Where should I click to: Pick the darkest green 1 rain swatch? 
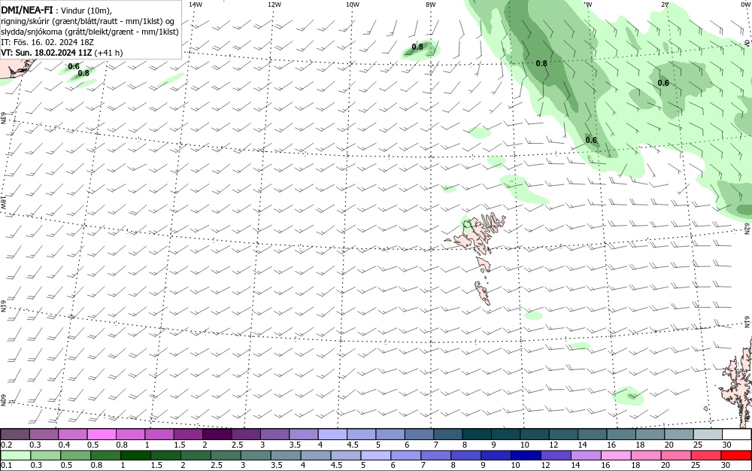(x=135, y=455)
